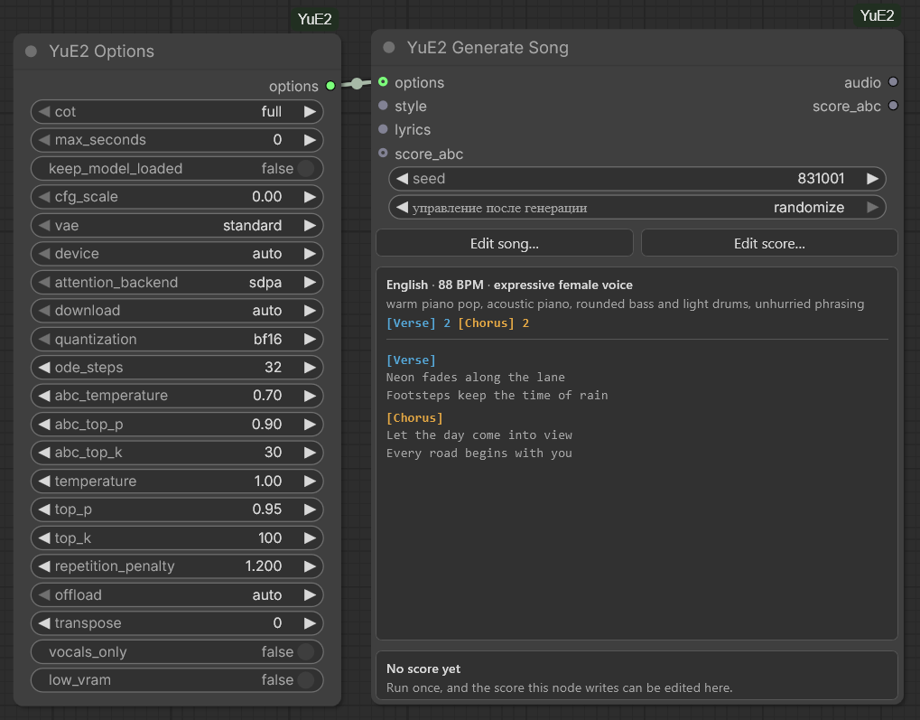Viewport: 920px width, 720px height.
Task: Increase top_k with right arrow
Action: (x=310, y=538)
